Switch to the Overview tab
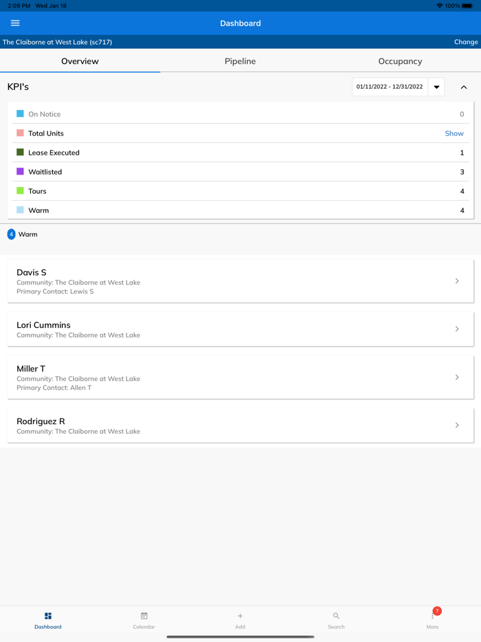 80,61
